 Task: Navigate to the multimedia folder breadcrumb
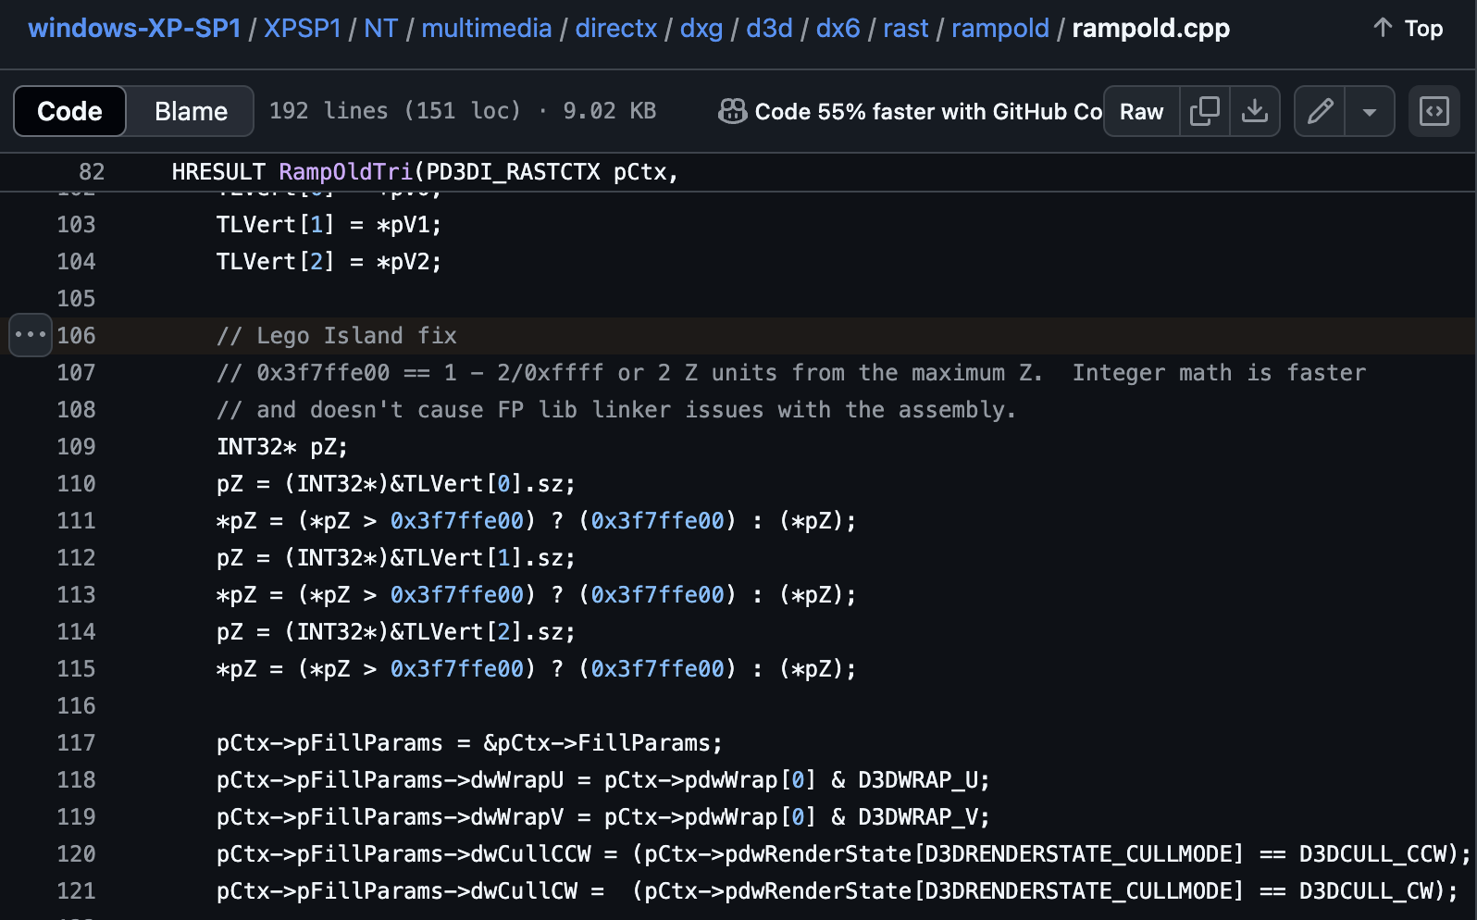pyautogui.click(x=486, y=28)
